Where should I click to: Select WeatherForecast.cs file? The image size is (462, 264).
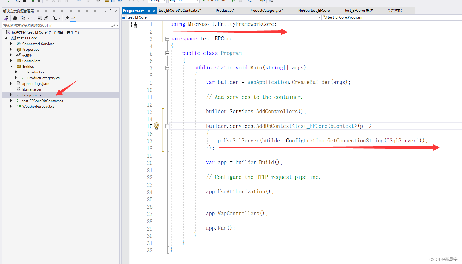(38, 106)
